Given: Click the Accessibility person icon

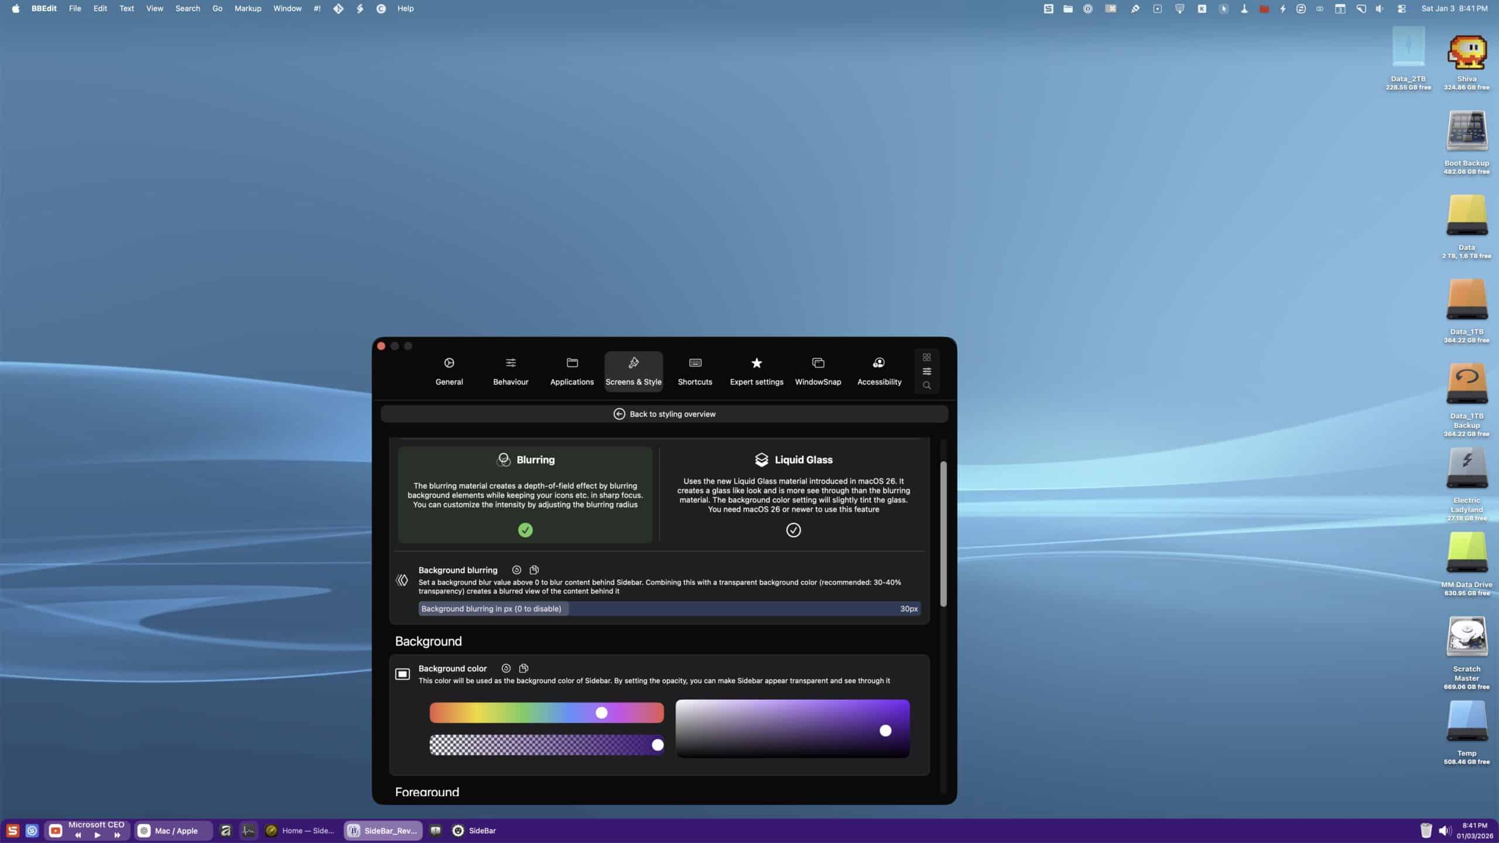Looking at the screenshot, I should click(x=879, y=363).
